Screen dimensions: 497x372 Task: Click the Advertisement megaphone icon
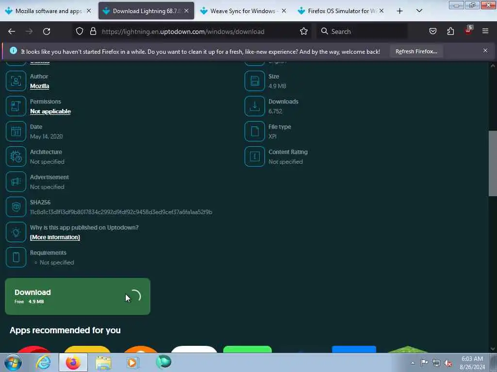click(16, 182)
